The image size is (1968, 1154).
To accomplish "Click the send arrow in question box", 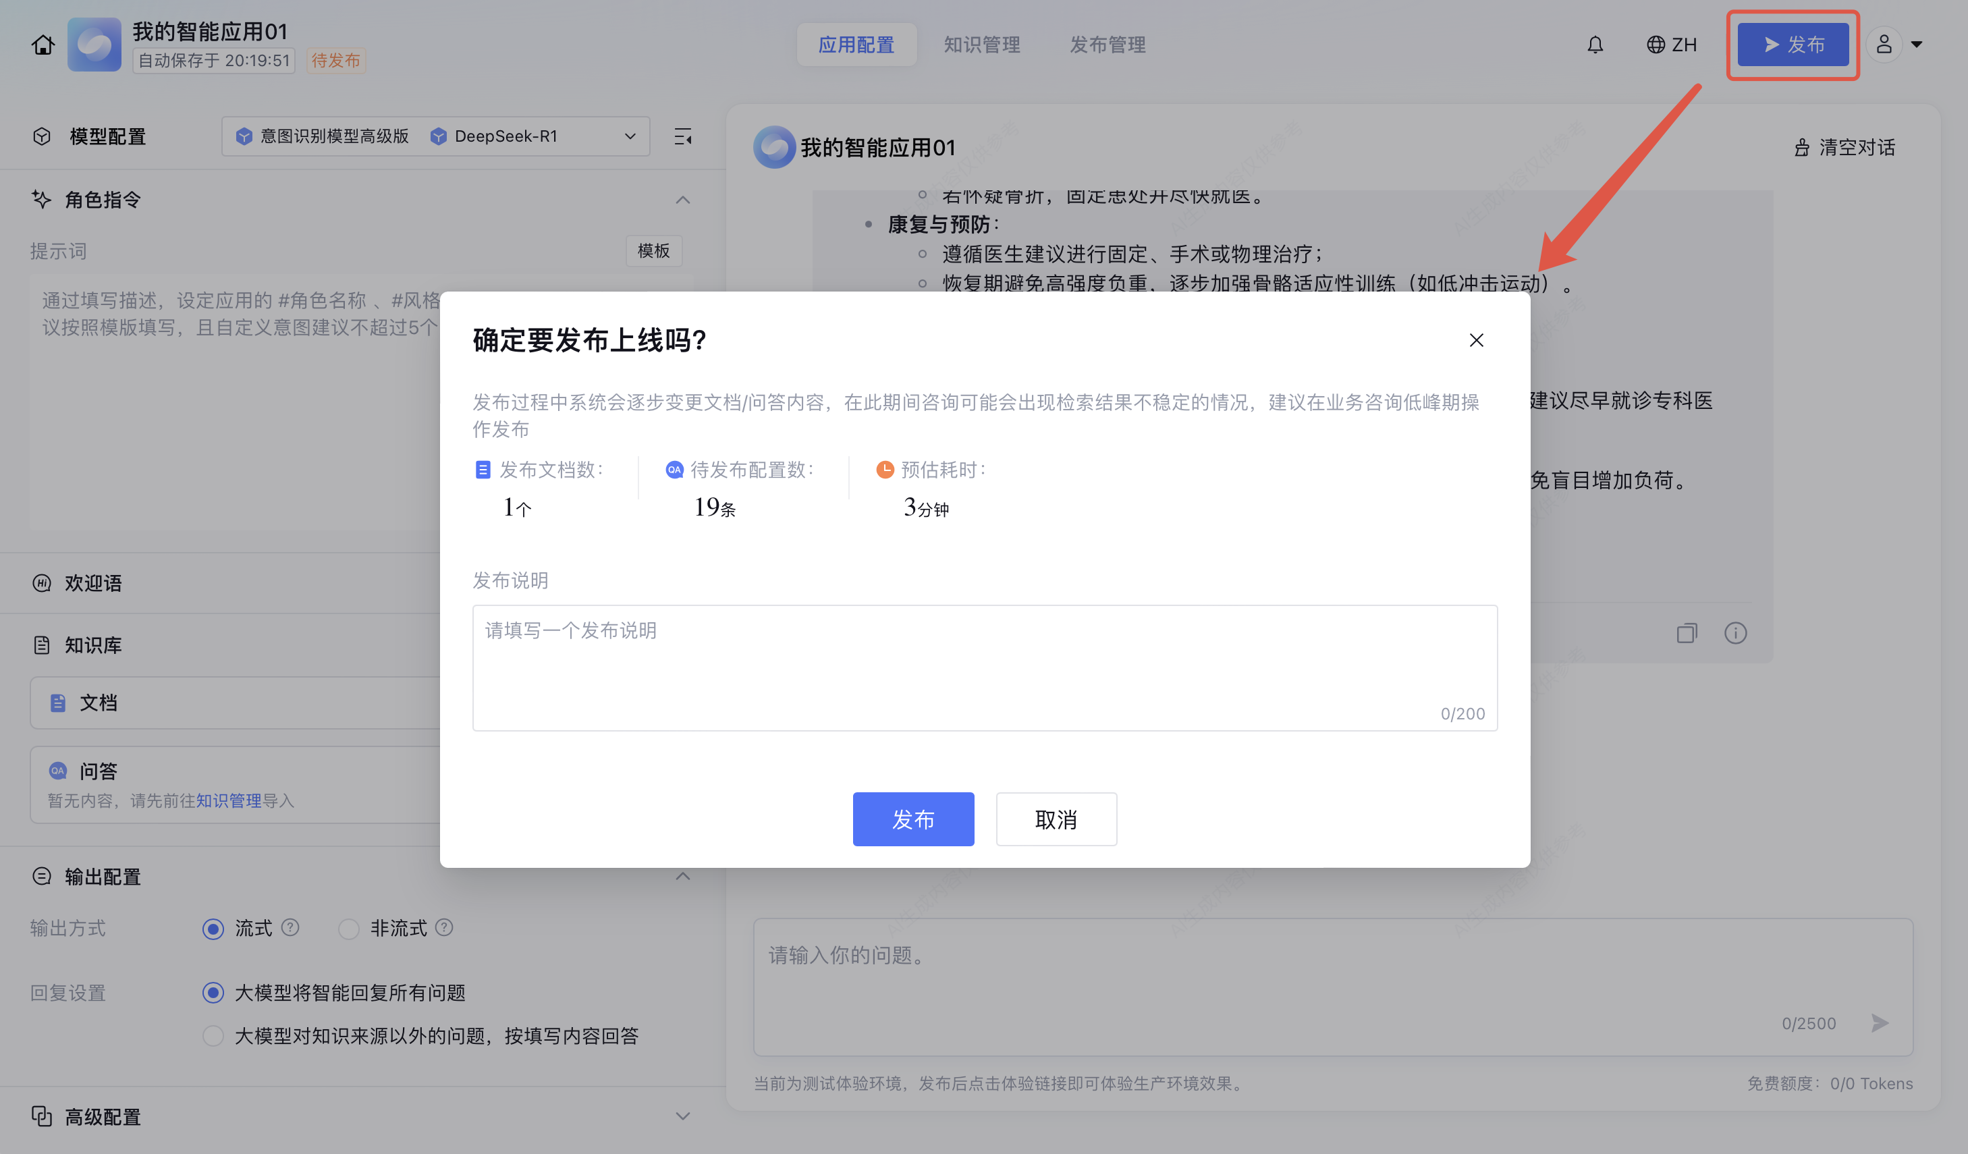I will click(1880, 1023).
